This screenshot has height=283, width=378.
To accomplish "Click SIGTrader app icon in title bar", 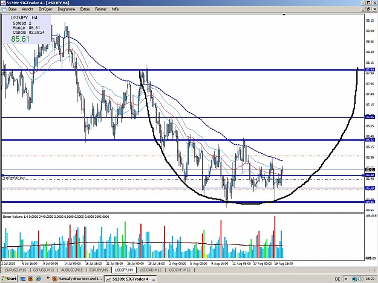I will (x=3, y=3).
